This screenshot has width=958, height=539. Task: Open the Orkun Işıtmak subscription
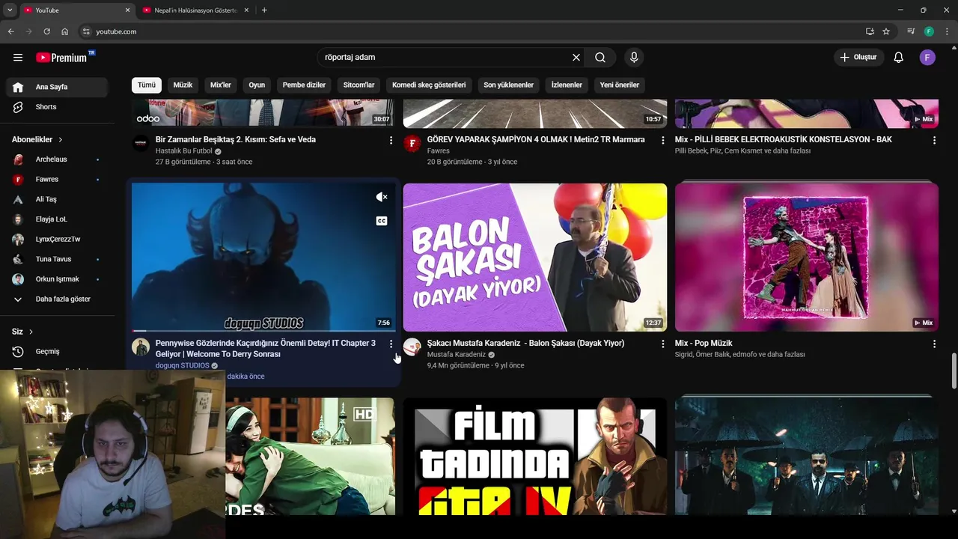(x=57, y=279)
